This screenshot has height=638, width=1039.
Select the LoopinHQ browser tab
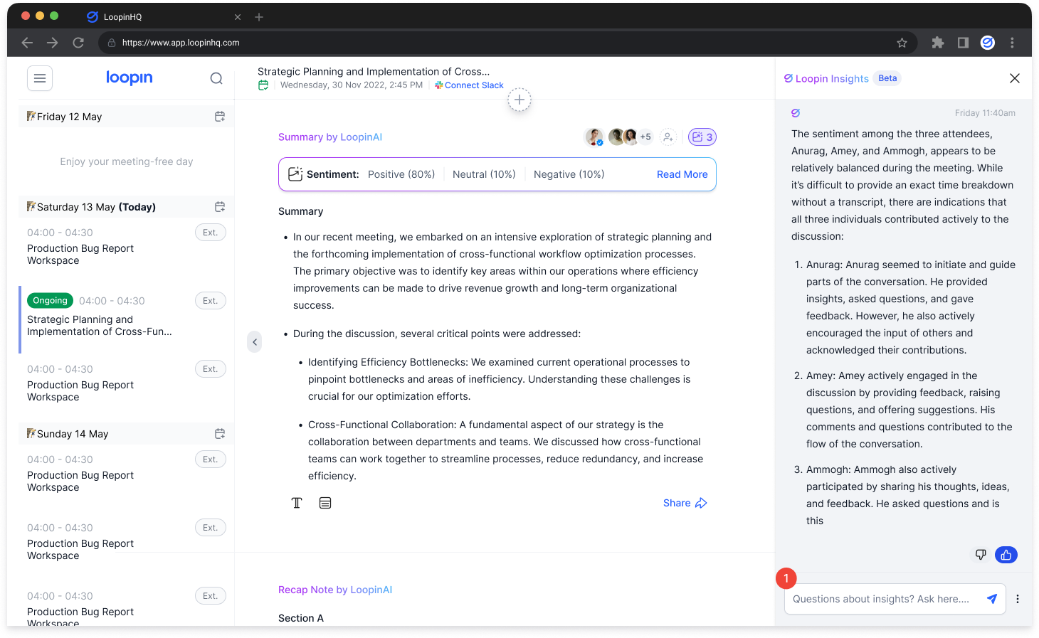[x=164, y=17]
